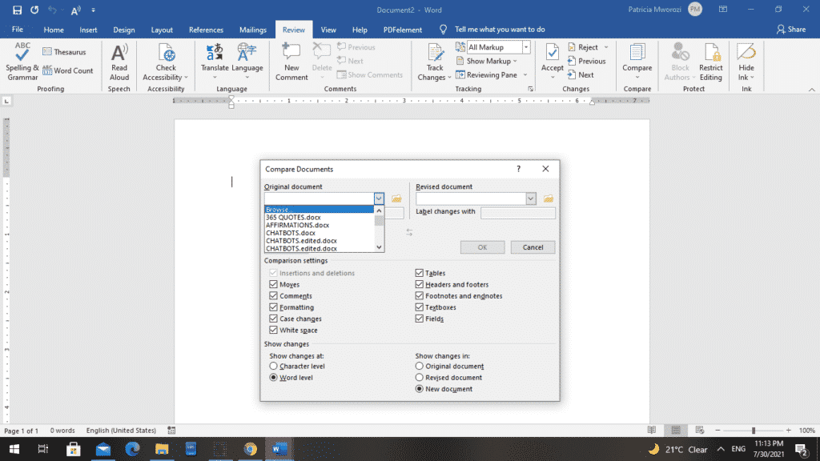Open Restrict Editing
Viewport: 820px width, 461px height.
pos(711,62)
